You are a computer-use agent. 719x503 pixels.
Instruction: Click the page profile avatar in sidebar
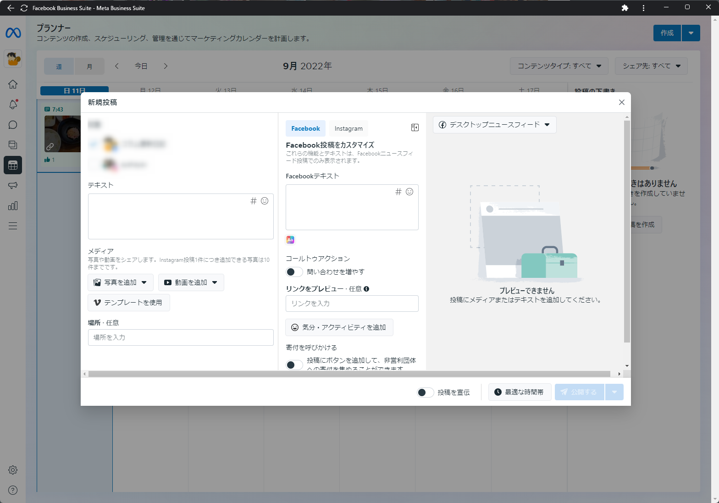[x=13, y=59]
